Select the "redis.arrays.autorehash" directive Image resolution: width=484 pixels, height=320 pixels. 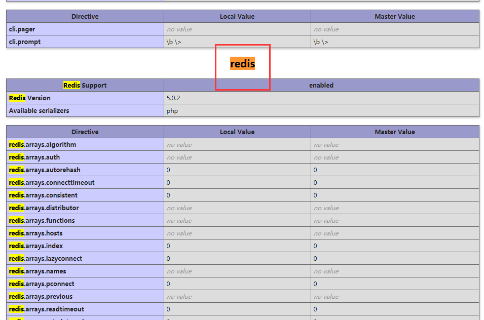click(x=45, y=170)
